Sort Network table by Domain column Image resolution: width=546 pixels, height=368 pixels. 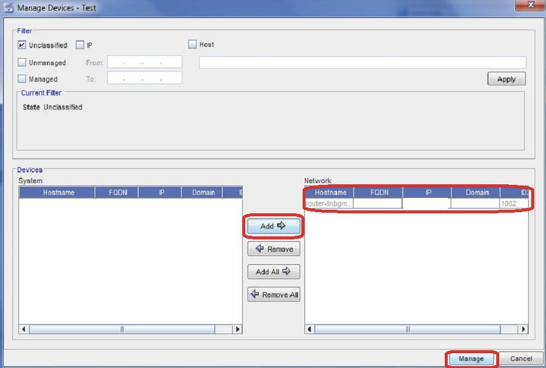click(476, 193)
